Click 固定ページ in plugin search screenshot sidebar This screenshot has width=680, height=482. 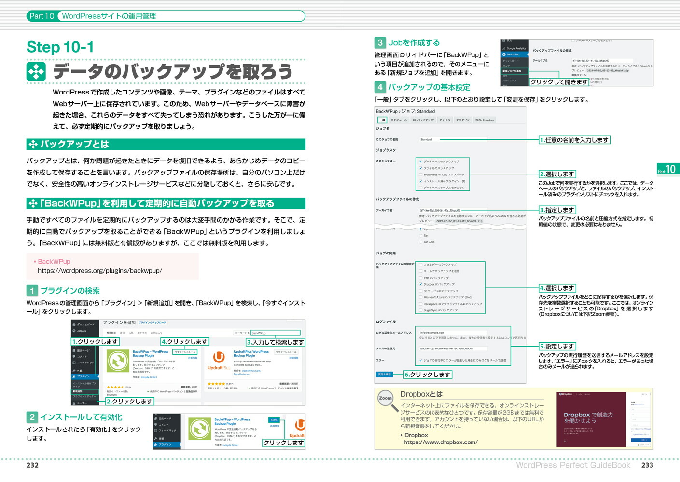(81, 351)
